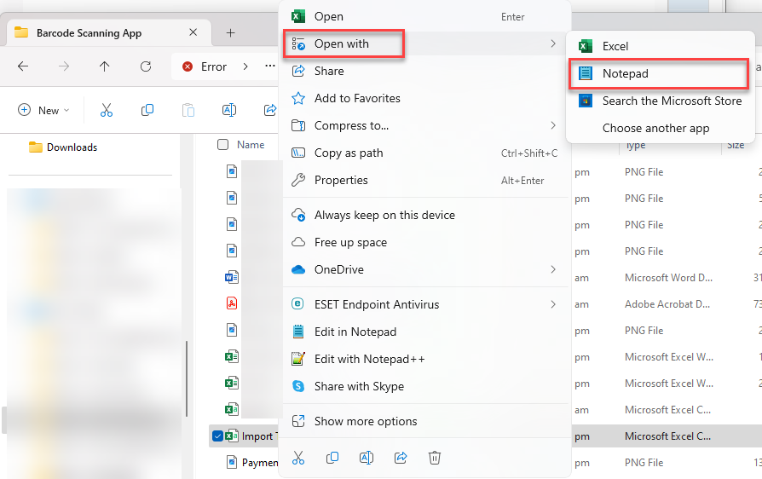Select Copy as path menu entry
Viewport: 762px width, 479px height.
coord(349,153)
